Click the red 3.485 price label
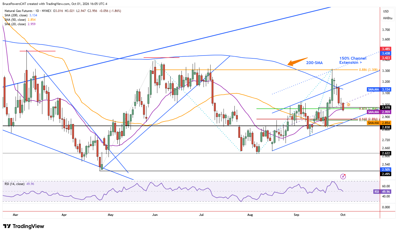This screenshot has height=234, width=398. click(386, 49)
